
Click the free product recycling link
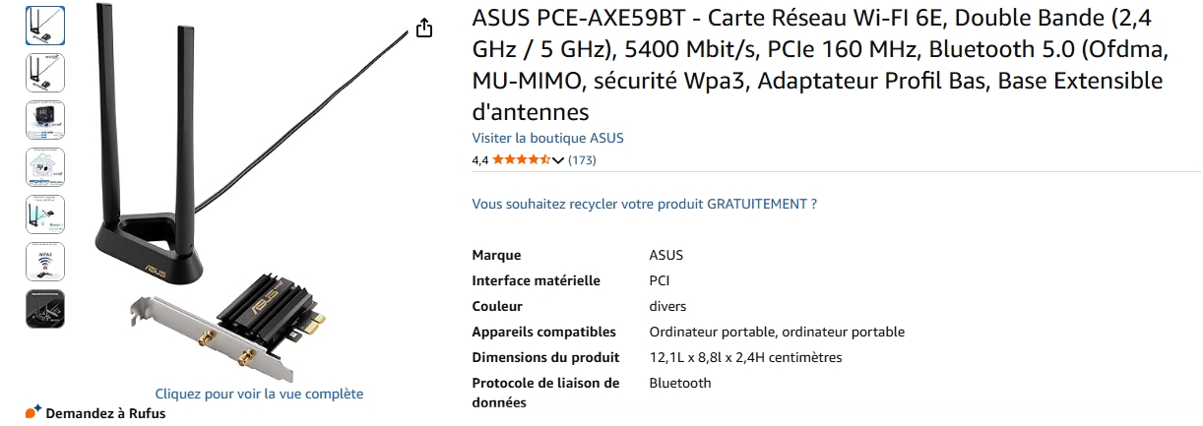click(644, 204)
